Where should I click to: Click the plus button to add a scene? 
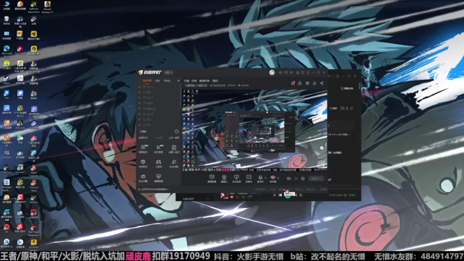[178, 81]
